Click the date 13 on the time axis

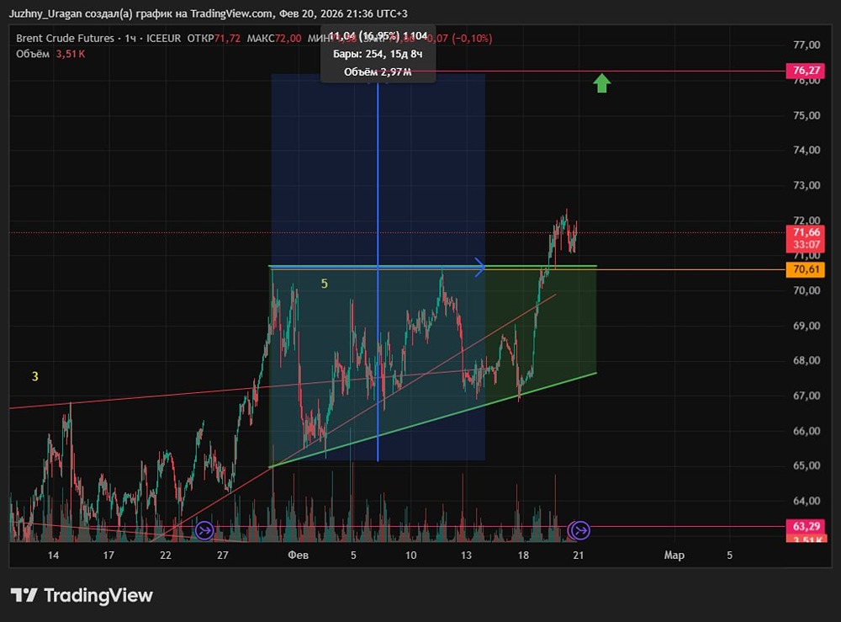click(466, 555)
